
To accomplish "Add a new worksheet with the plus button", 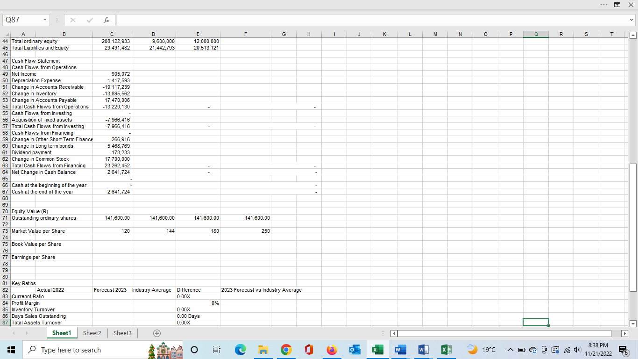I will [156, 333].
